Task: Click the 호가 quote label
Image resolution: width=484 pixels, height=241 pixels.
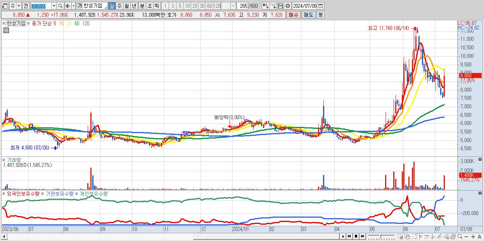Action: (x=172, y=15)
